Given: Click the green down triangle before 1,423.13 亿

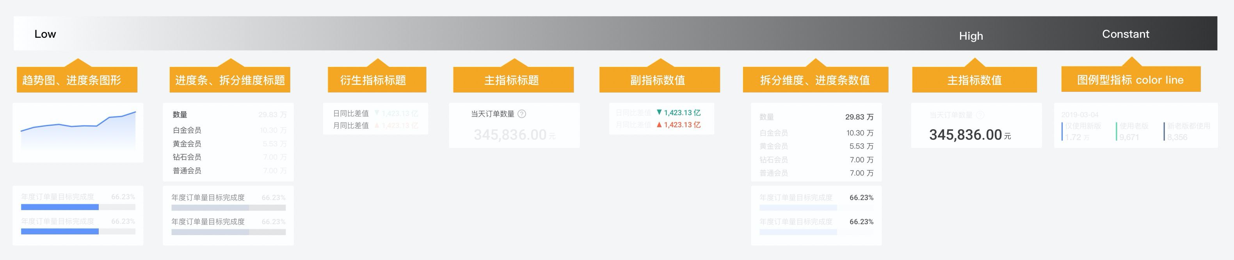Looking at the screenshot, I should [x=659, y=112].
